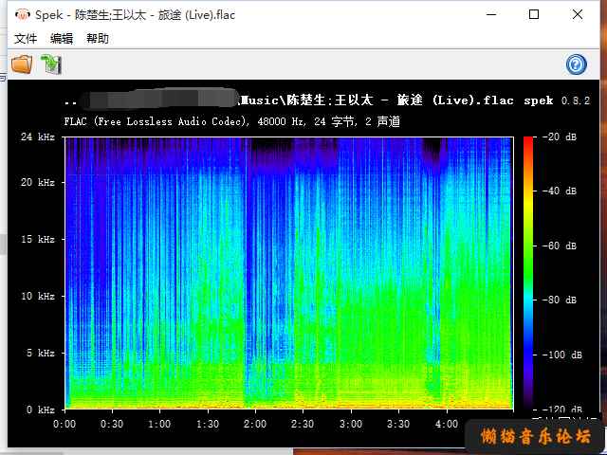Click the '4:00' time axis label

pyautogui.click(x=447, y=424)
